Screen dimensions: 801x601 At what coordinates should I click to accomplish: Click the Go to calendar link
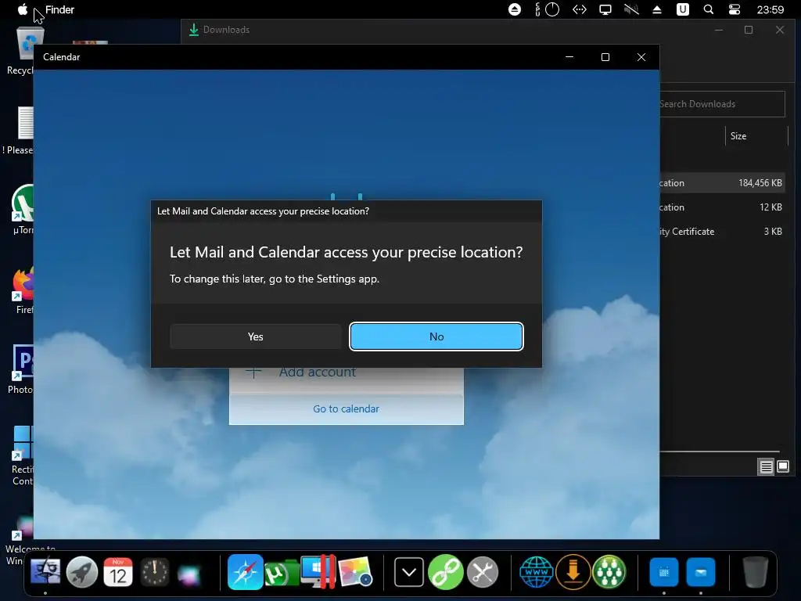pos(346,408)
